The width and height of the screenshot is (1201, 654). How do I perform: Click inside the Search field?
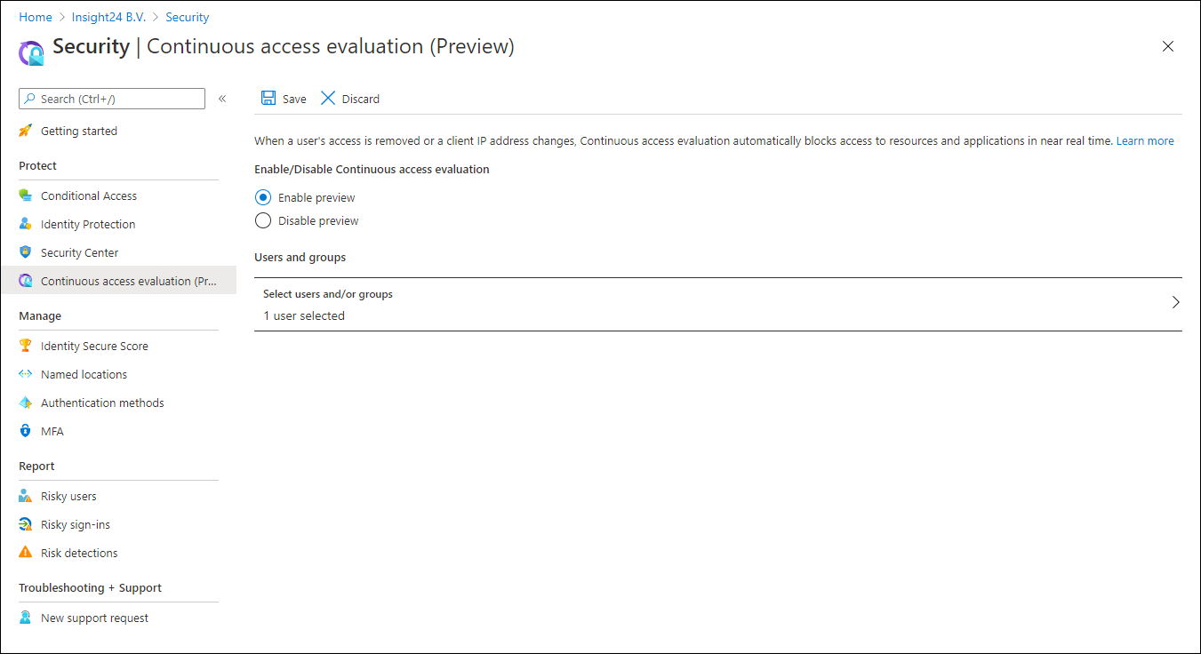pos(111,99)
